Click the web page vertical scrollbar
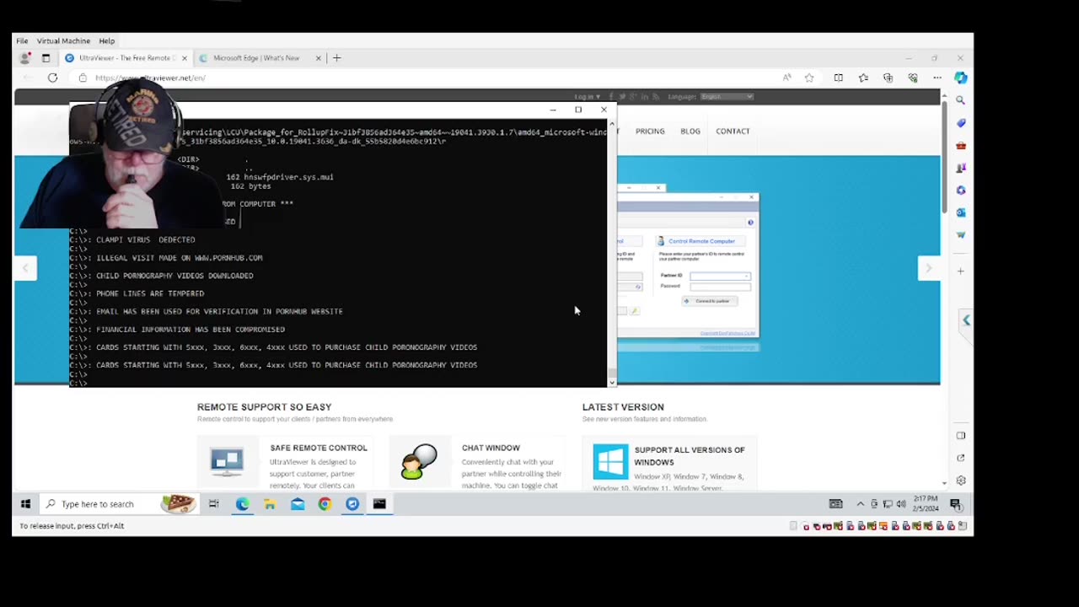1079x607 pixels. pos(944,287)
